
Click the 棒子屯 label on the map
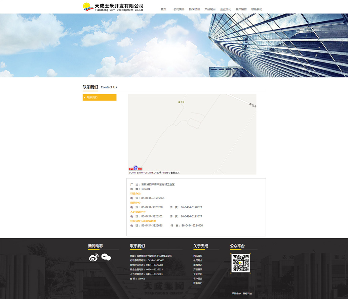(x=181, y=102)
